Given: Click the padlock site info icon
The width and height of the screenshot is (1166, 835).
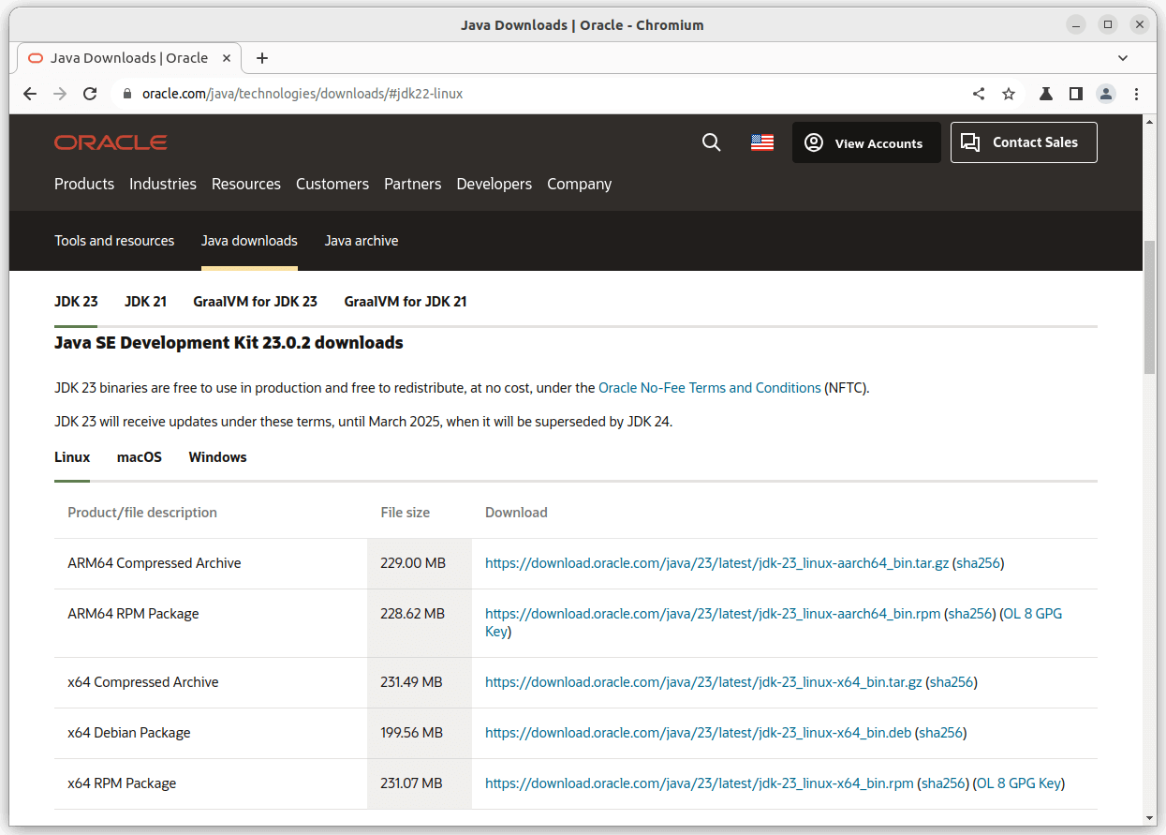Looking at the screenshot, I should tap(126, 94).
